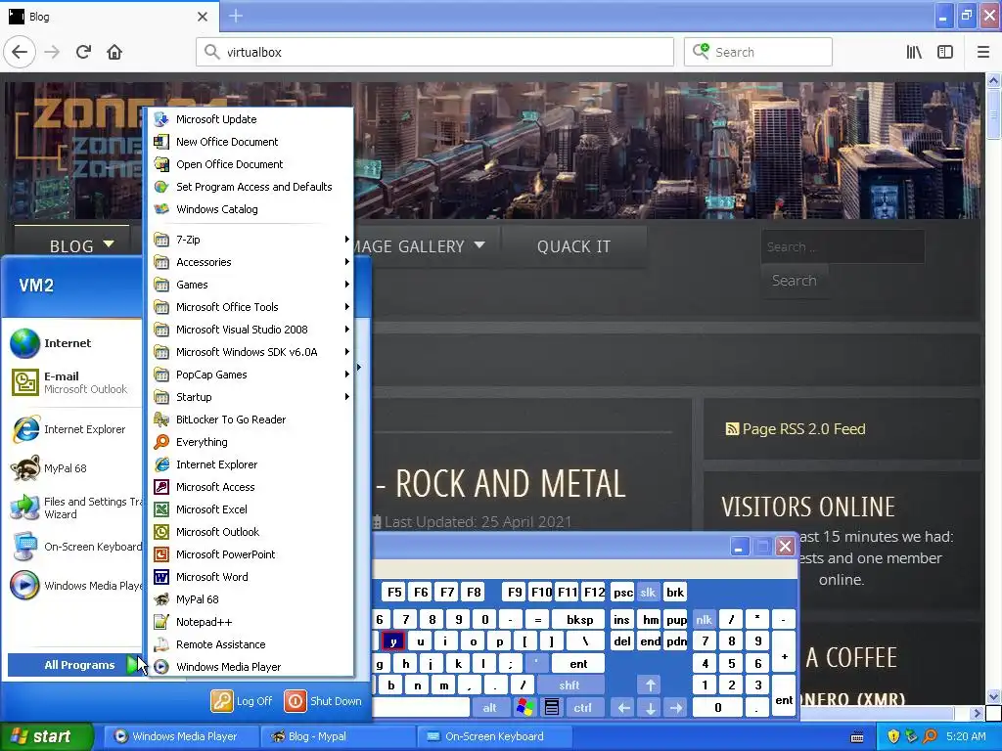This screenshot has height=751, width=1002.
Task: Open the IMAGE GALLERY menu
Action: point(425,246)
